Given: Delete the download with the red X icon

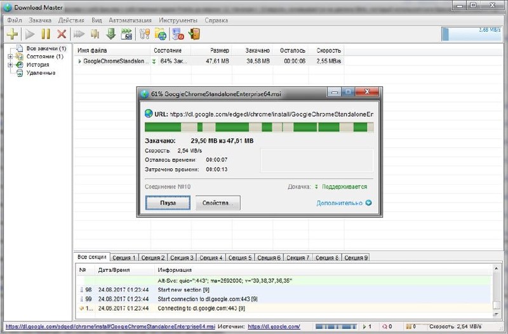Looking at the screenshot, I should (x=62, y=34).
